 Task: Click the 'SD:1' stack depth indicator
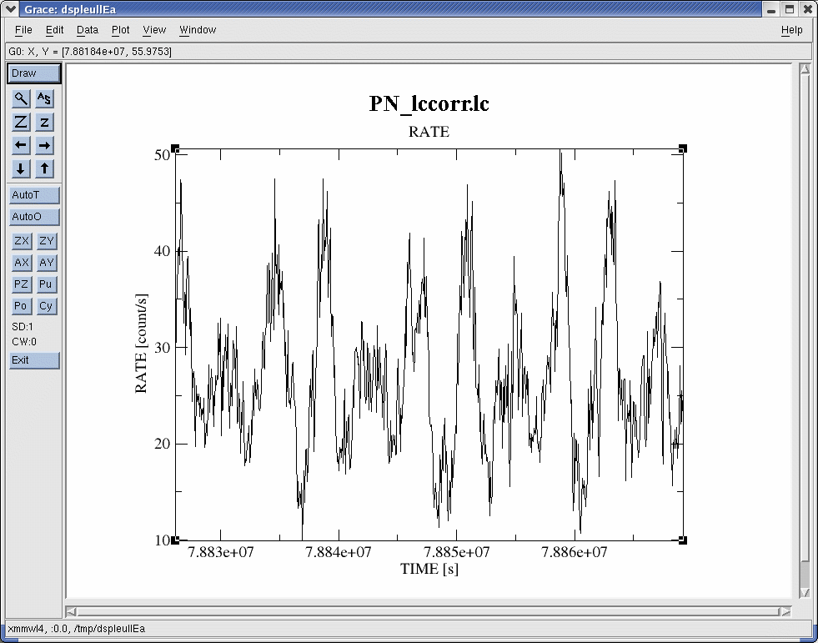pyautogui.click(x=23, y=327)
